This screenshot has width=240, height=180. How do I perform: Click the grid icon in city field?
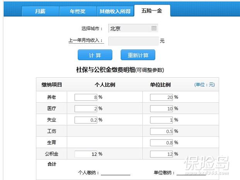pos(154,28)
